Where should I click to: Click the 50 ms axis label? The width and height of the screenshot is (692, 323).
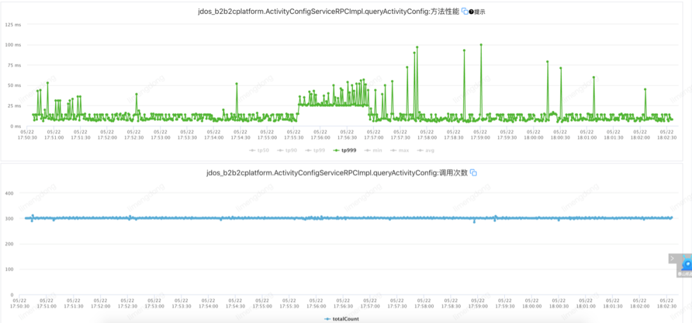point(14,86)
